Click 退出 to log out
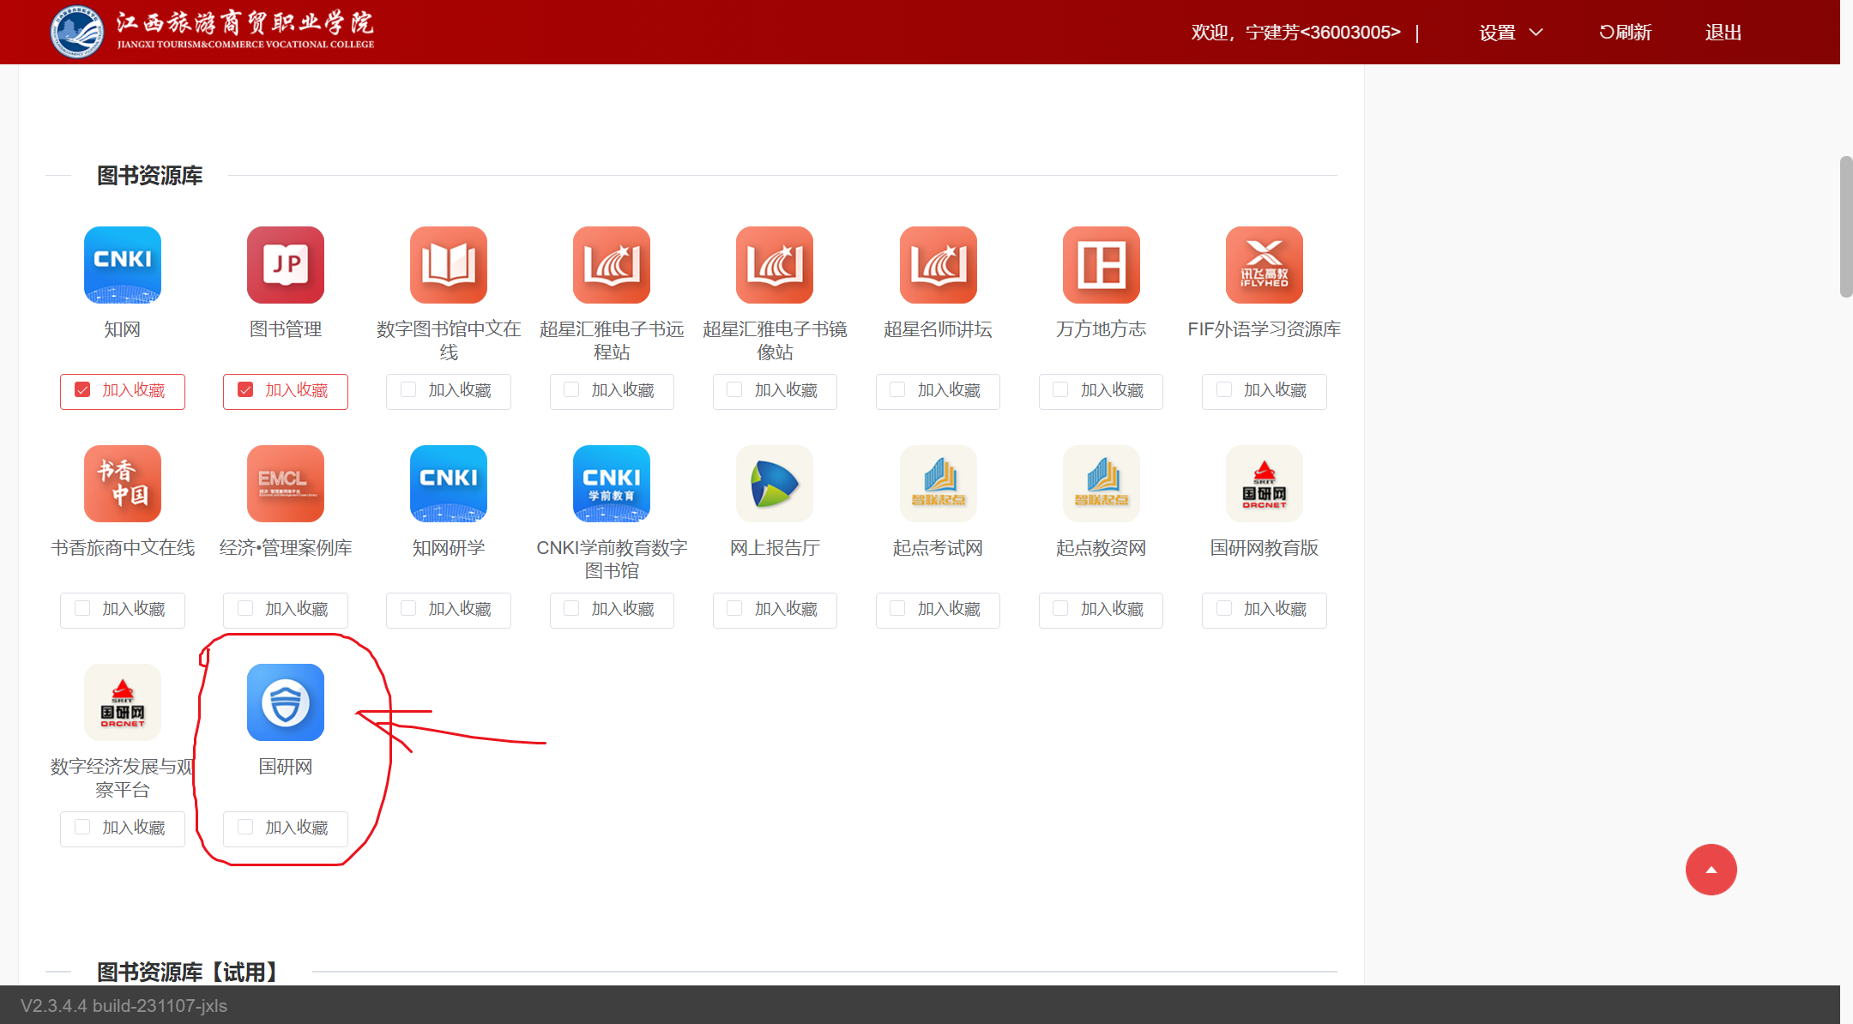This screenshot has height=1024, width=1853. [x=1723, y=33]
